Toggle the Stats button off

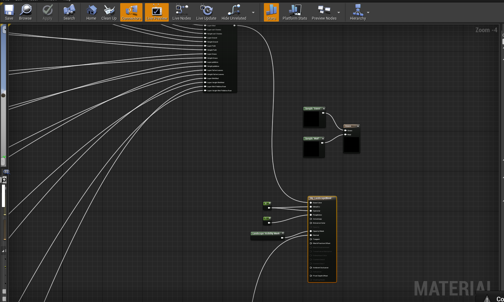click(x=271, y=12)
